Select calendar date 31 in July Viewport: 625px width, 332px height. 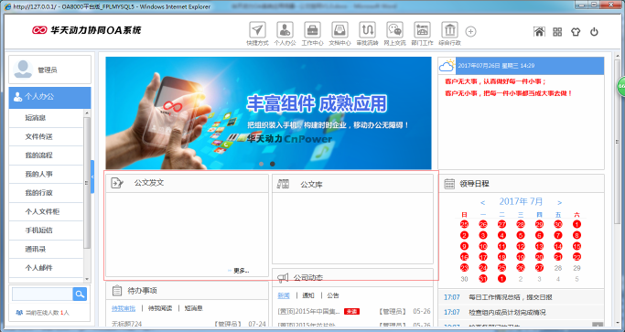click(x=483, y=279)
